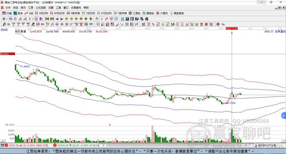Click the 行情 toolbar button
The width and height of the screenshot is (286, 154).
pos(7,13)
